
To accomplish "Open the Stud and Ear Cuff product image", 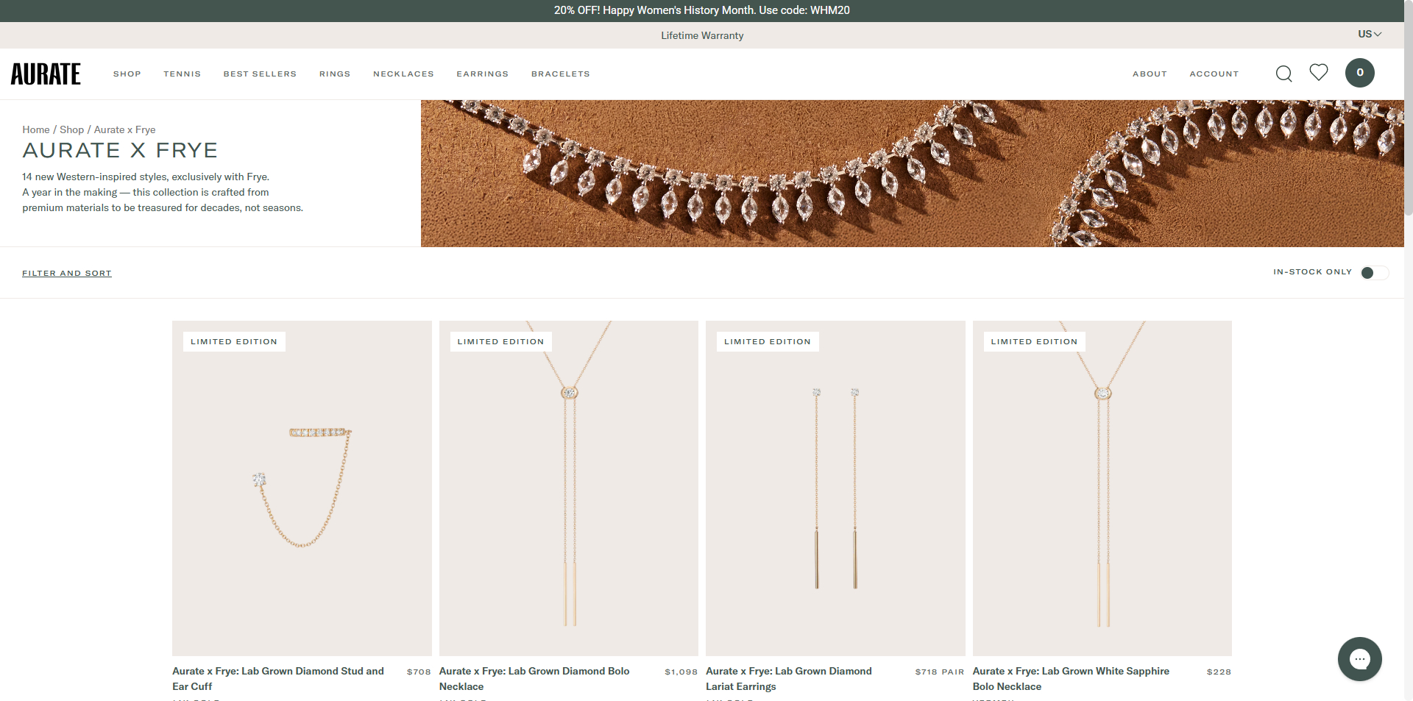I will pyautogui.click(x=302, y=488).
